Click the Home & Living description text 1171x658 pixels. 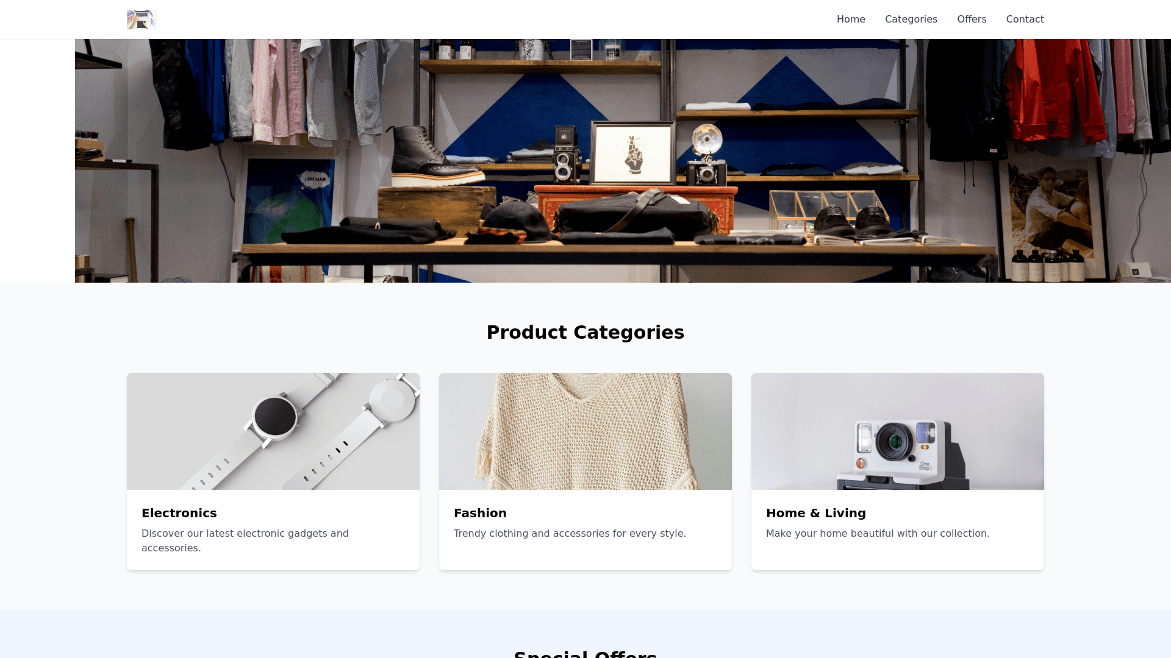pyautogui.click(x=878, y=534)
